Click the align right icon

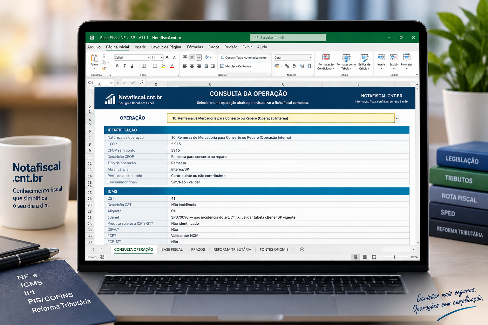pos(199,66)
